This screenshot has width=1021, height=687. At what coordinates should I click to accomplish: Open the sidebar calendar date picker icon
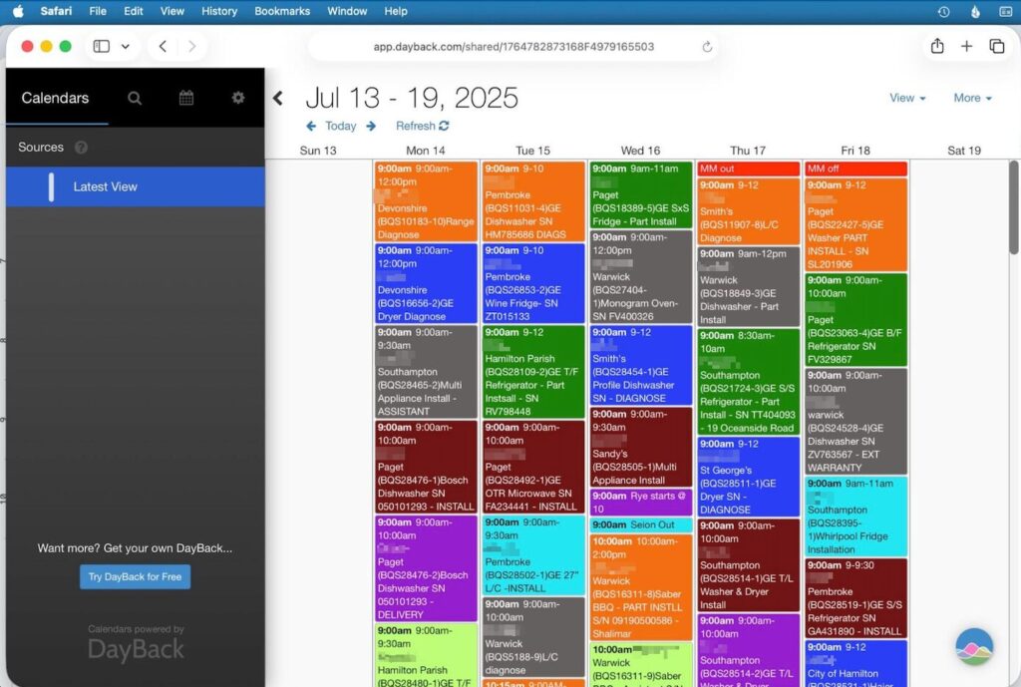click(186, 98)
